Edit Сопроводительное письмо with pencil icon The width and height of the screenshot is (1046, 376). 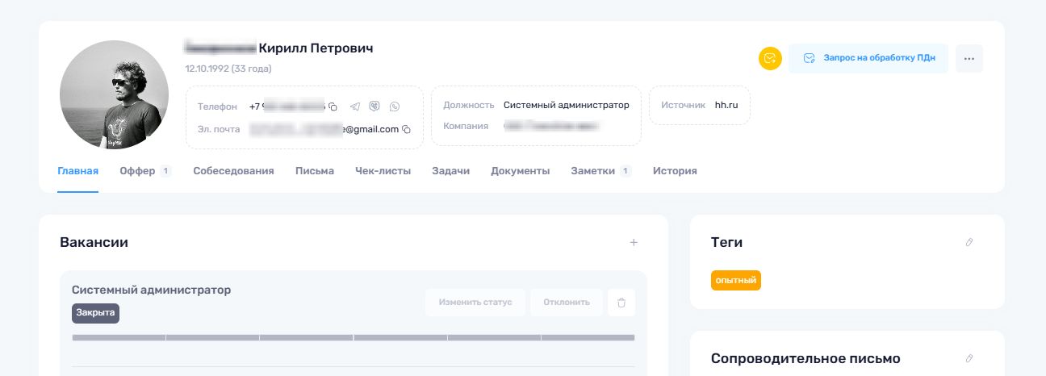tap(969, 358)
